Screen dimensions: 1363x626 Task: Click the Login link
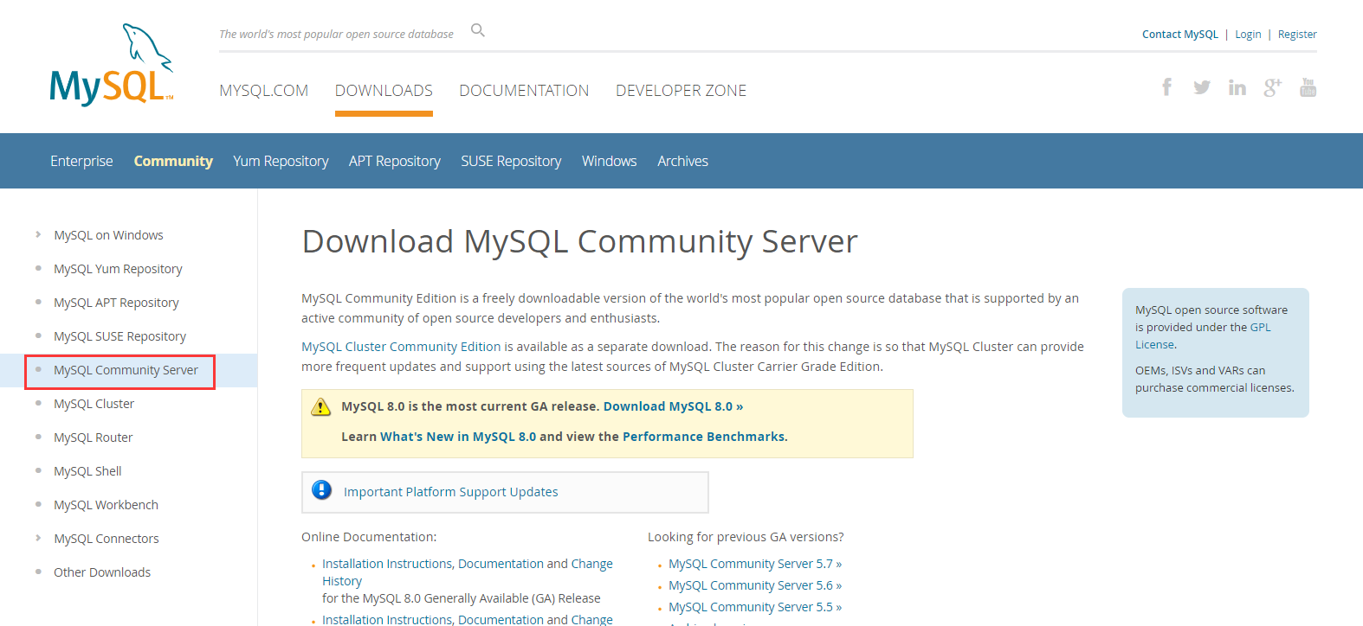coord(1248,35)
